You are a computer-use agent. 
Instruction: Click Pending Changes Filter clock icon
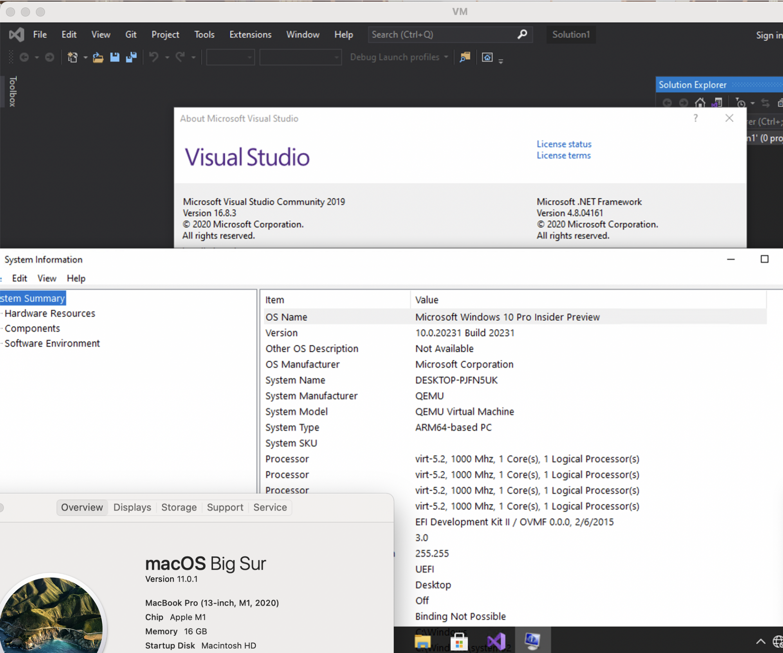point(740,103)
